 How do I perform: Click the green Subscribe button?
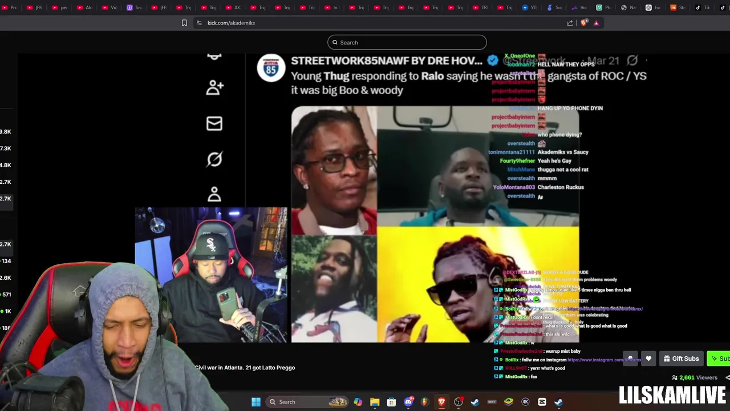pos(719,358)
